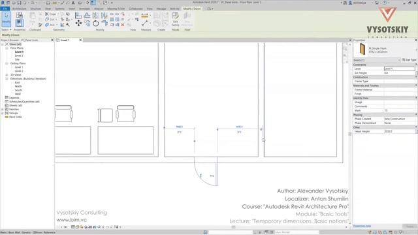The height and width of the screenshot is (235, 418).
Task: Click the door flip vertical arrows control
Action: (x=201, y=176)
